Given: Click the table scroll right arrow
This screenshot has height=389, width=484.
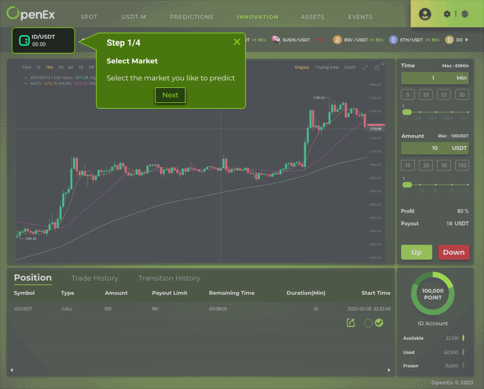Looking at the screenshot, I should (389, 370).
